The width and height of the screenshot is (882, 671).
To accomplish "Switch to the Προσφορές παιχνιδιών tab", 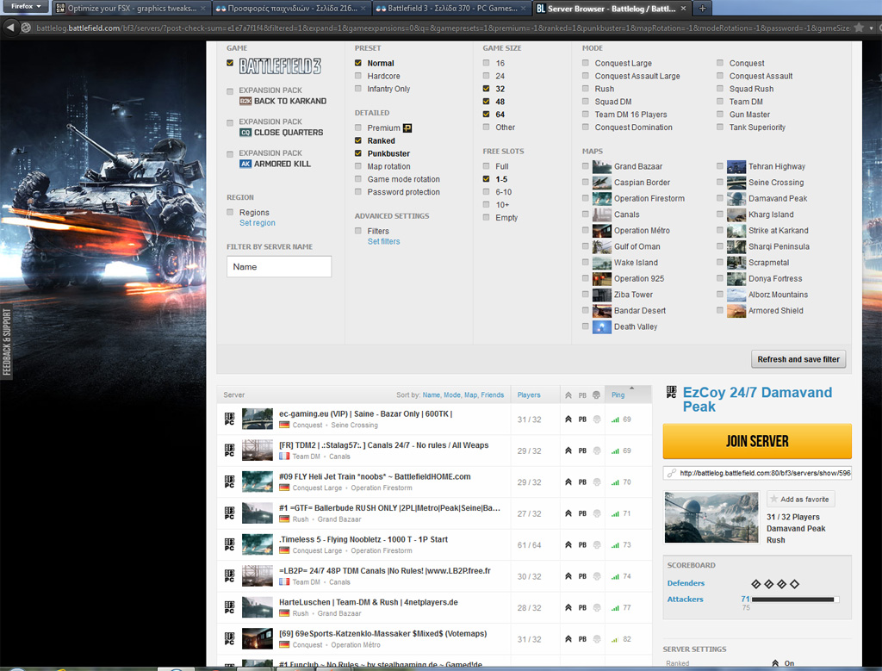I will pyautogui.click(x=291, y=8).
